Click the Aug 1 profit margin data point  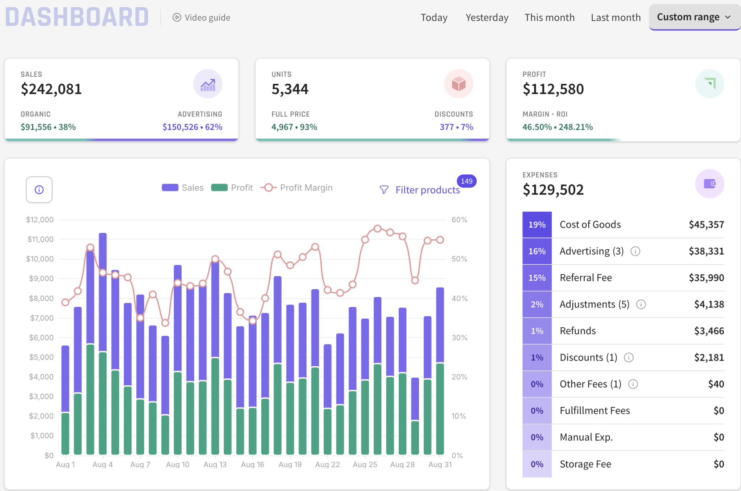click(65, 302)
